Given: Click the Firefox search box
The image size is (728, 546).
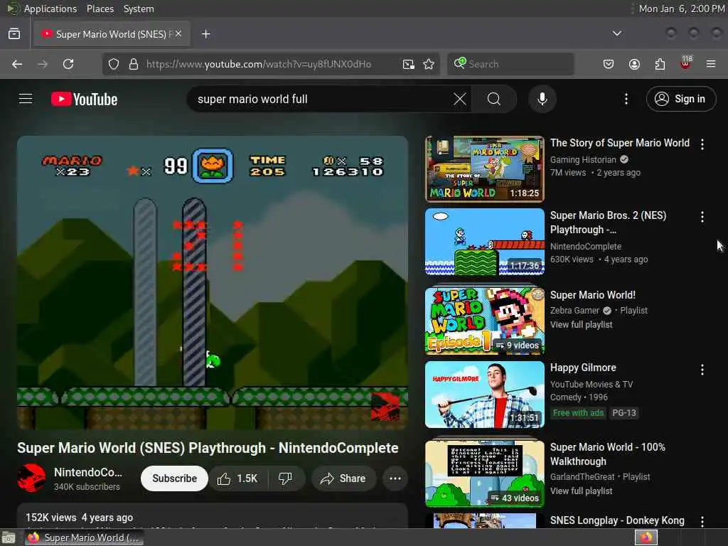Looking at the screenshot, I should (x=510, y=64).
